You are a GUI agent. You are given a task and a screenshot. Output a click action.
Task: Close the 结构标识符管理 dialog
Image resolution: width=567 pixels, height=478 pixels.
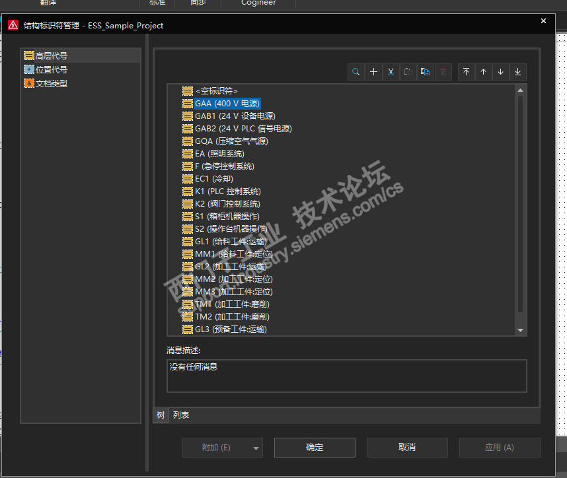[543, 21]
